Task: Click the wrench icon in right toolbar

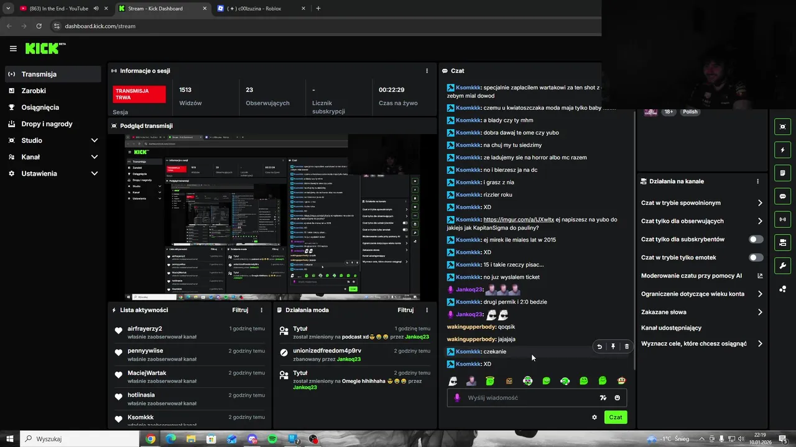Action: [782, 266]
